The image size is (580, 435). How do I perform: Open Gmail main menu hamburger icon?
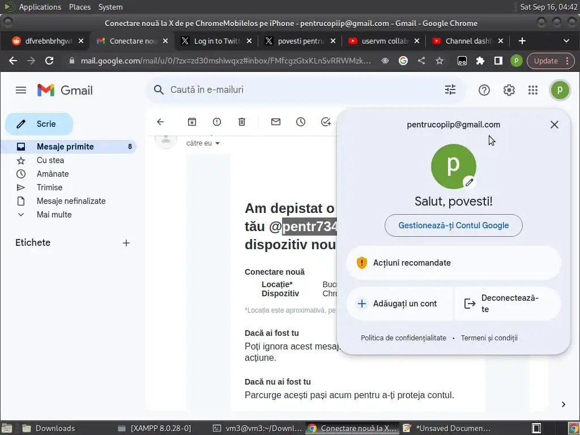click(x=21, y=90)
